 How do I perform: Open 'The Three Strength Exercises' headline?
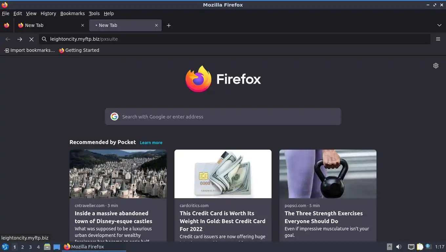pos(324,217)
